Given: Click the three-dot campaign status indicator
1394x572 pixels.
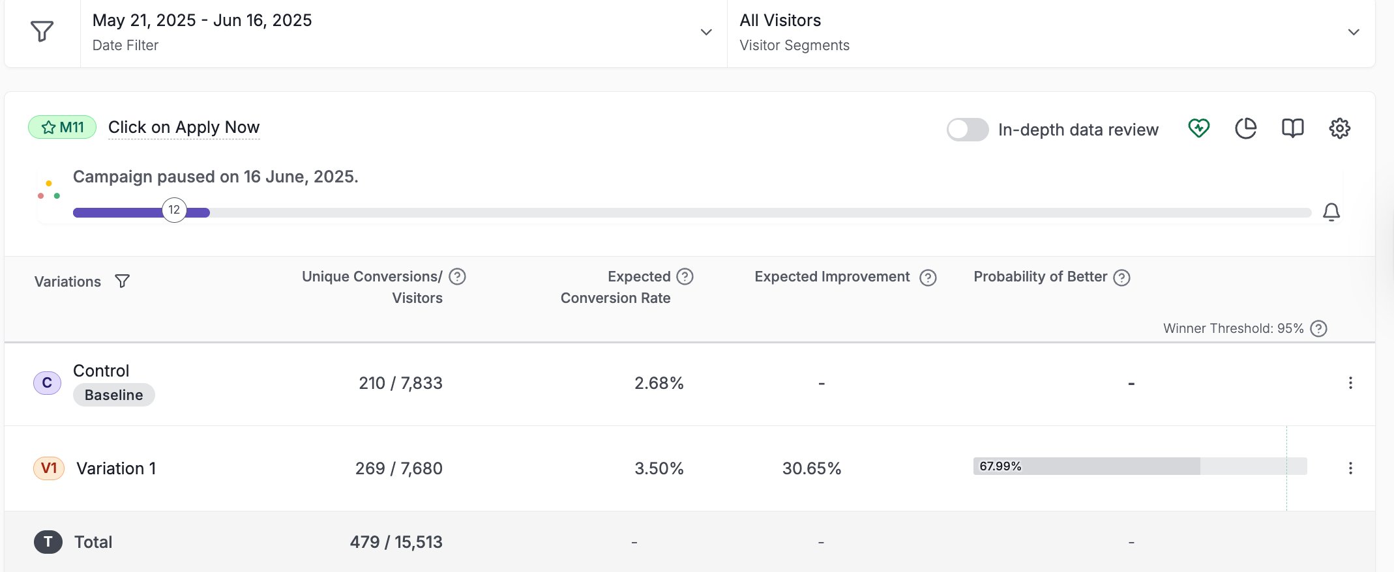Looking at the screenshot, I should [x=49, y=190].
